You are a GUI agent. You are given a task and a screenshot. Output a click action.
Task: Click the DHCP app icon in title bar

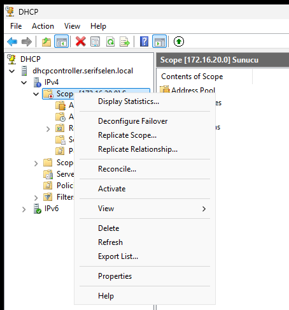(x=10, y=11)
